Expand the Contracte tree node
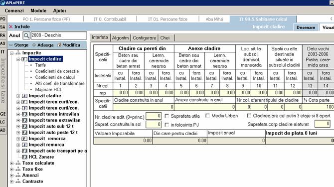334x187 pixels. pos(12,182)
